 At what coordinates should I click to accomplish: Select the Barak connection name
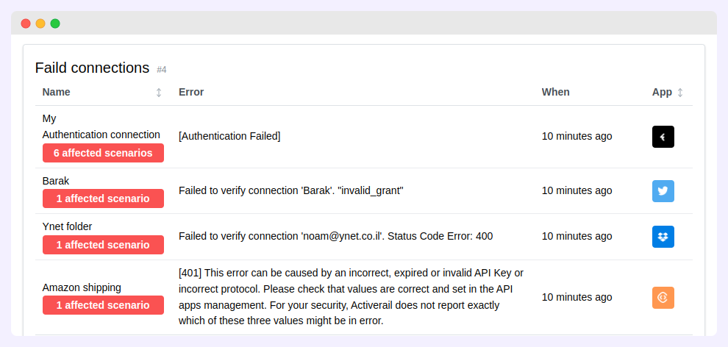pos(56,181)
